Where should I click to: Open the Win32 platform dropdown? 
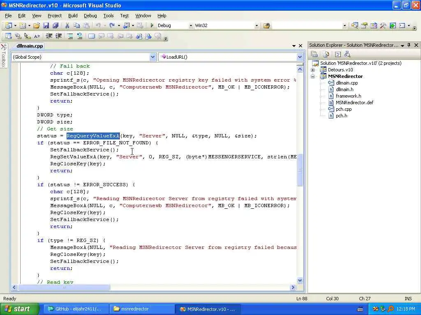257,26
